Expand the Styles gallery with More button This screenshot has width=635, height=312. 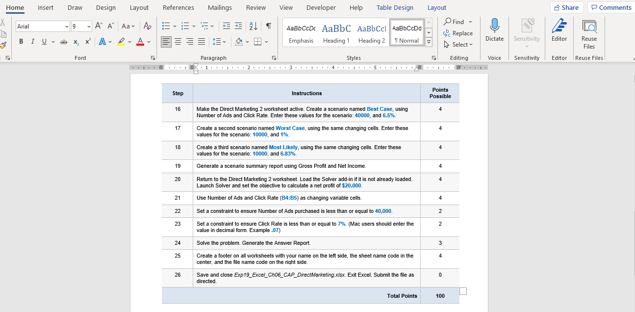pos(429,42)
